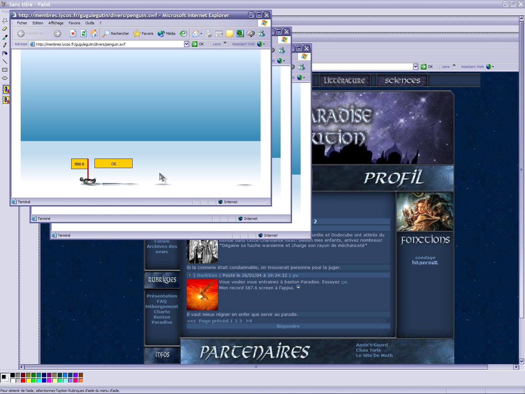Screen dimensions: 525x394
Task: Open the hit.parade link
Action: pyautogui.click(x=425, y=263)
